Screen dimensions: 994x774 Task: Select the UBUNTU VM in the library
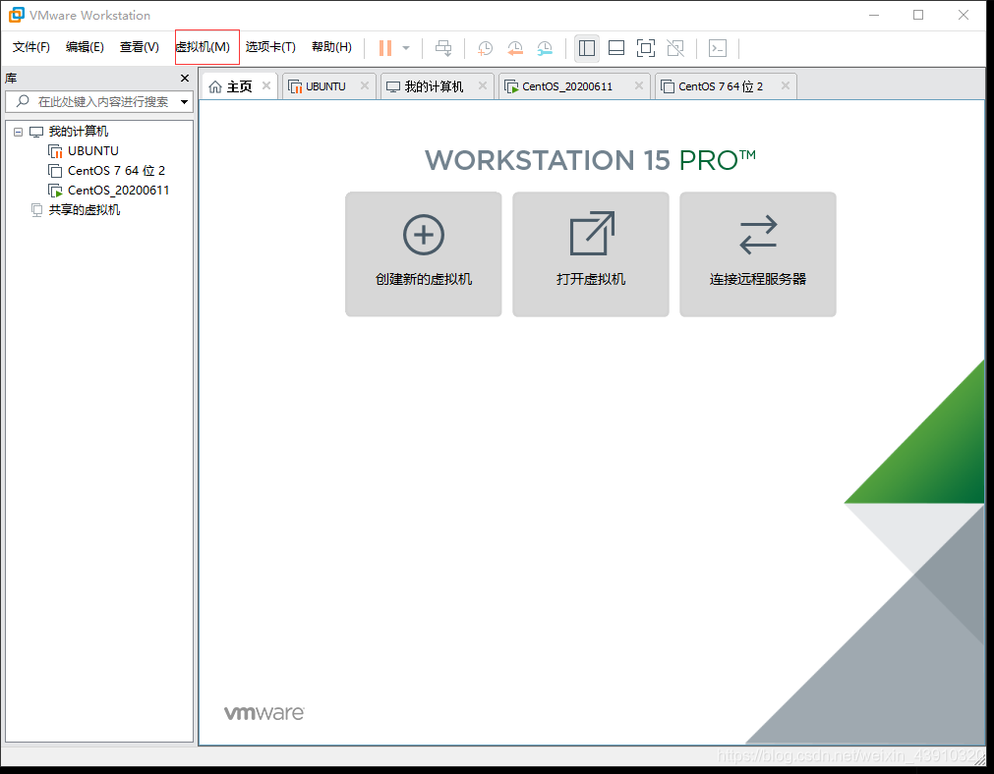coord(93,151)
